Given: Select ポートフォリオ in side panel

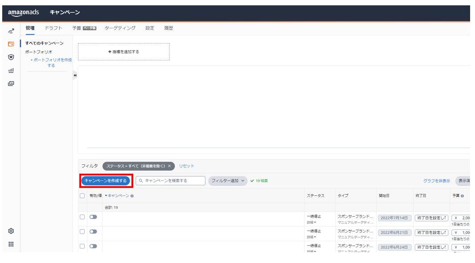Looking at the screenshot, I should click(x=38, y=52).
